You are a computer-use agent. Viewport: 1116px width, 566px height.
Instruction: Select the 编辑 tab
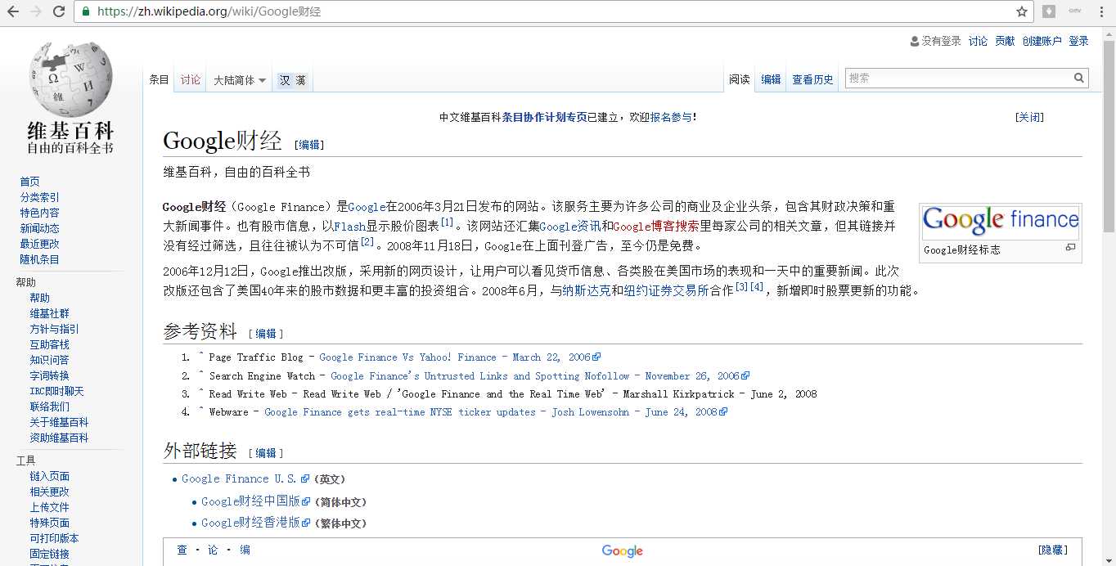click(771, 79)
